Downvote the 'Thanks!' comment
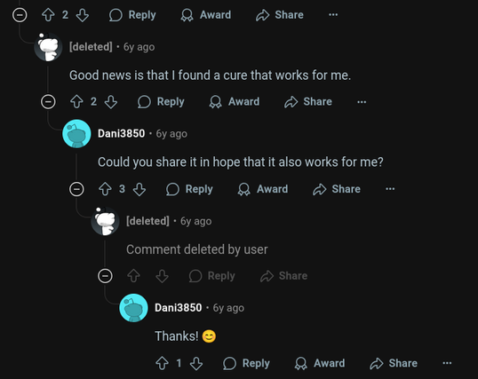This screenshot has width=478, height=379. pyautogui.click(x=196, y=363)
